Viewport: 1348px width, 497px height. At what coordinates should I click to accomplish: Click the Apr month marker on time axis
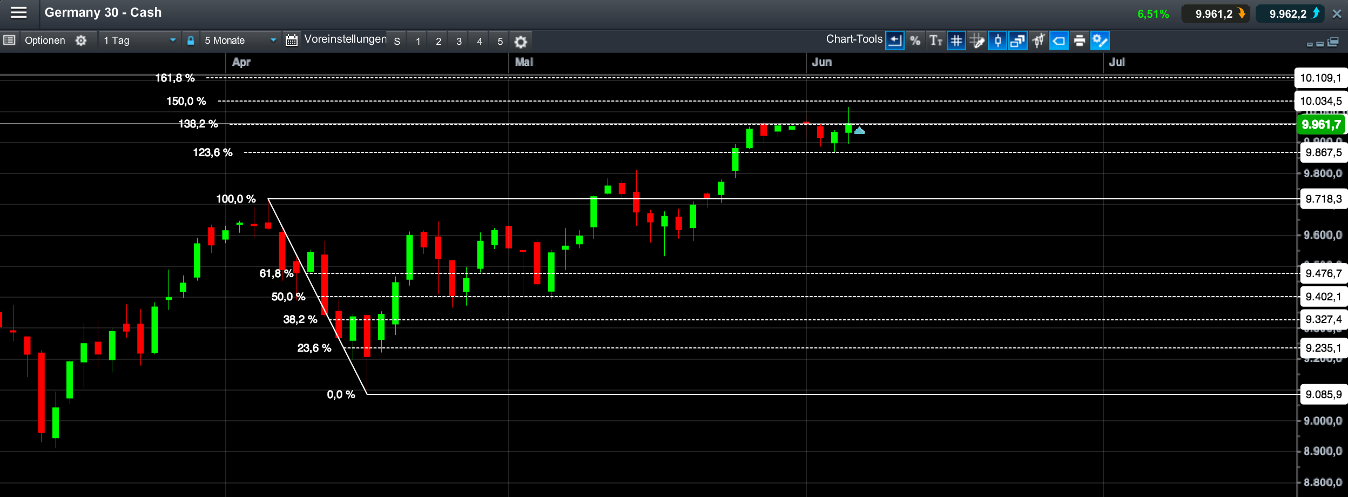tap(241, 62)
